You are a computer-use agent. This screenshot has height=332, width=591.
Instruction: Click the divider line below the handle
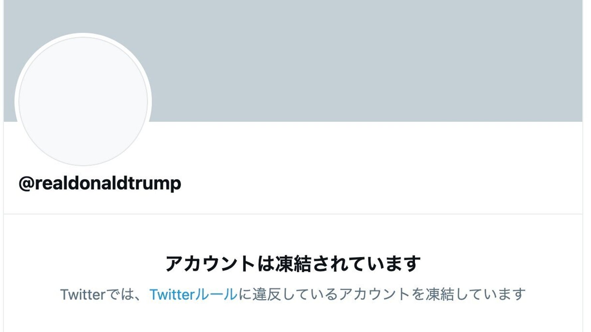coord(293,214)
